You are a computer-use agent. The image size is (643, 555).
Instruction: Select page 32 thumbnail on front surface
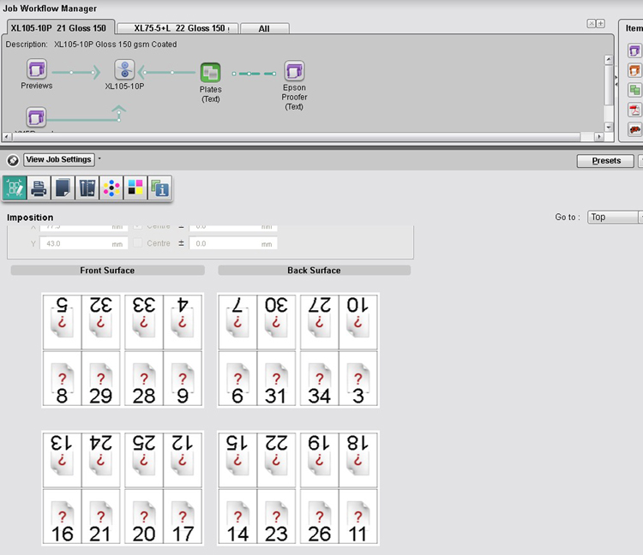[101, 322]
